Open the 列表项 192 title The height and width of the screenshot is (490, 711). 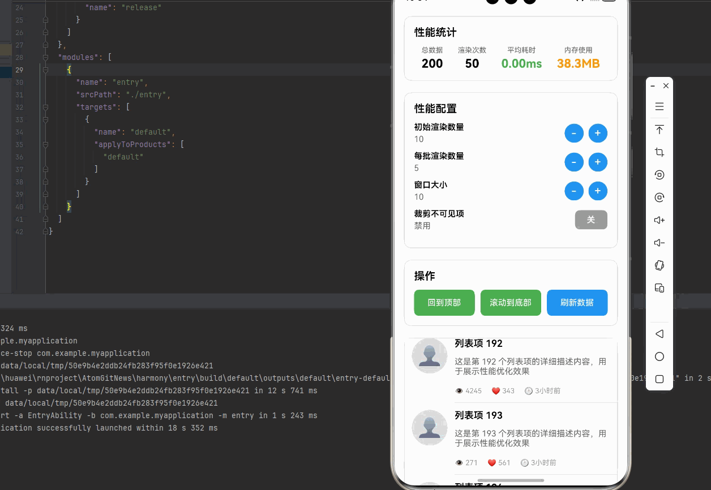pyautogui.click(x=478, y=343)
